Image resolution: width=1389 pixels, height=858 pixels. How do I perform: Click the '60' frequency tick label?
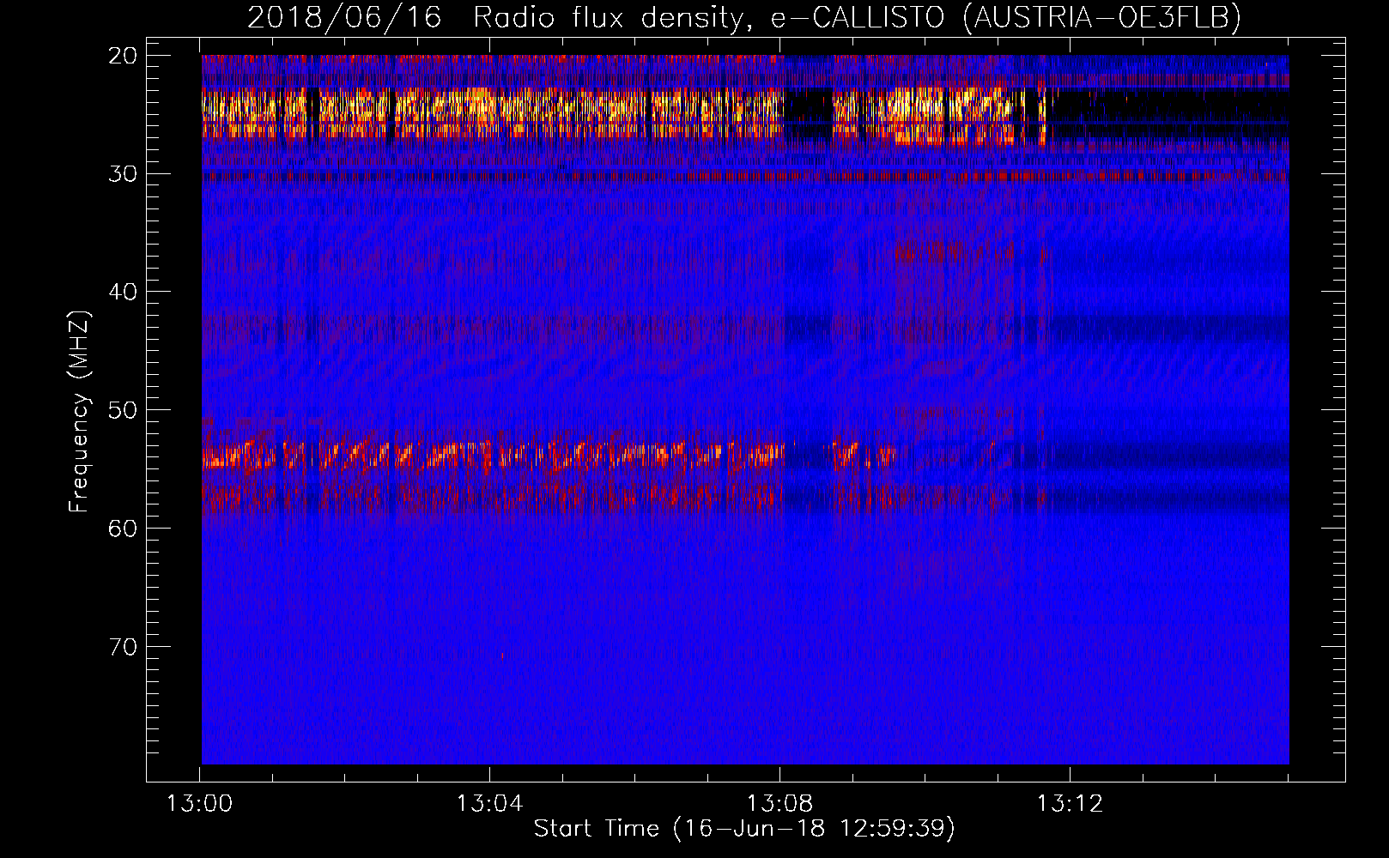[124, 529]
